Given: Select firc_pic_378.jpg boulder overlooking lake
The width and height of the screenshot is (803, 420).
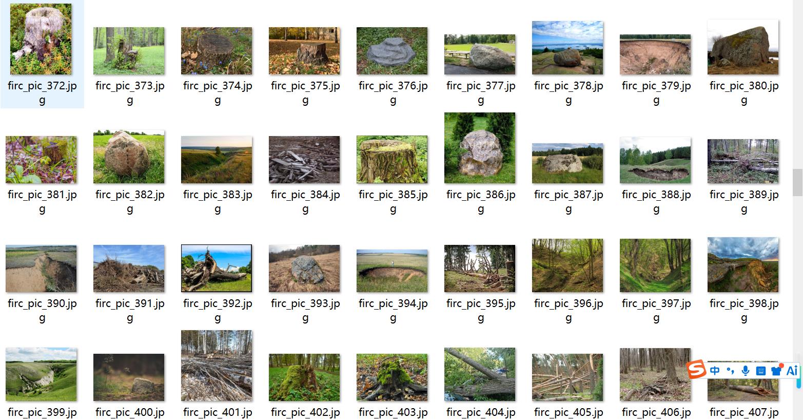Looking at the screenshot, I should click(x=567, y=48).
